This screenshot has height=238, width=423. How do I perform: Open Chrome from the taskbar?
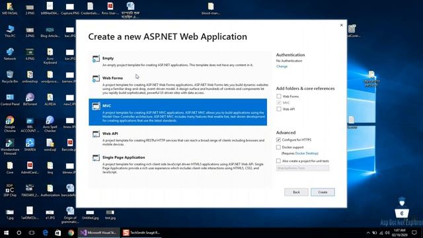click(71, 233)
